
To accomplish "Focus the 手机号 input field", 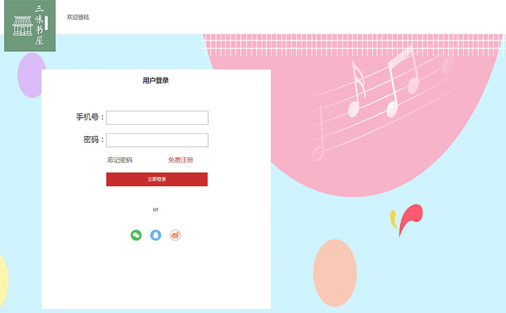I will (x=157, y=118).
